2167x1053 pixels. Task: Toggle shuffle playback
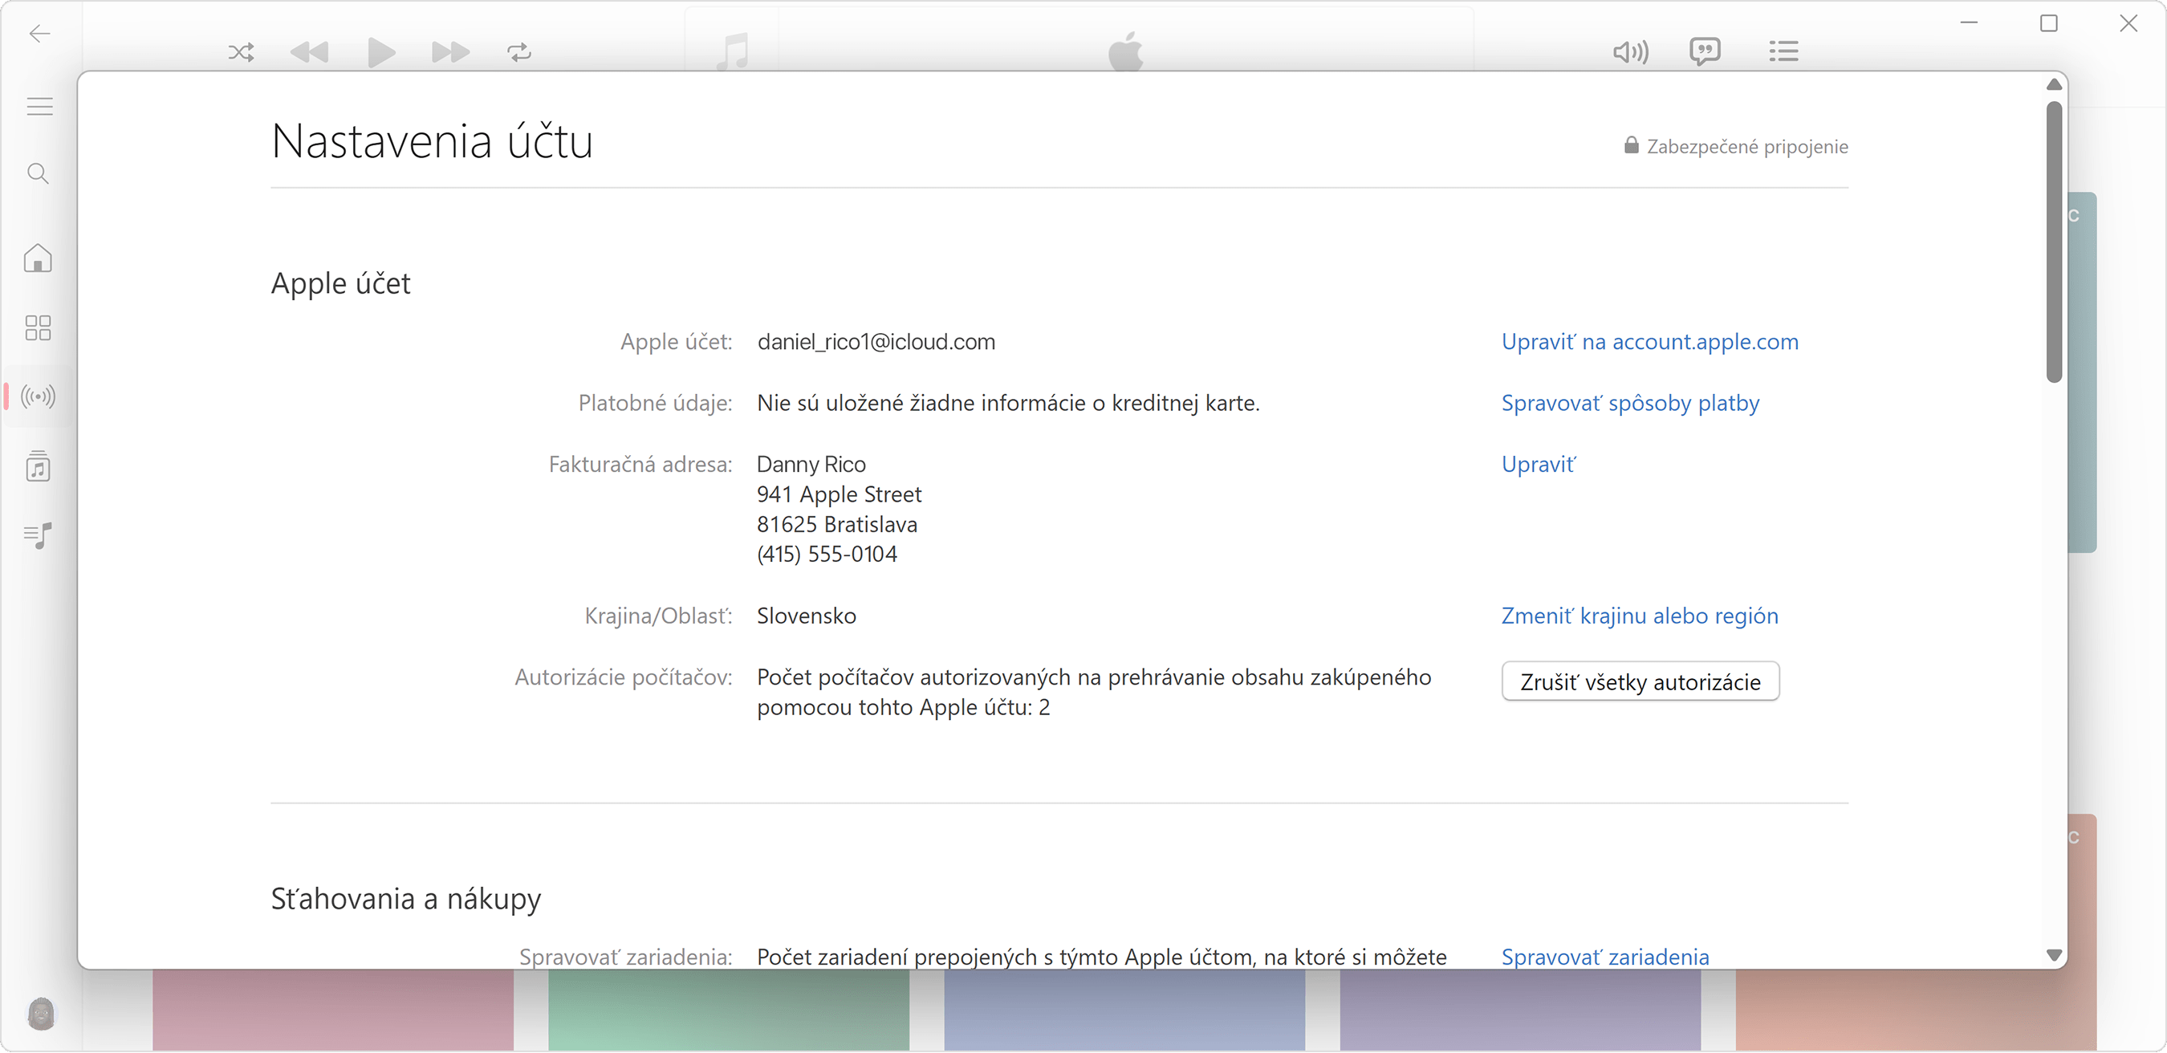[242, 52]
